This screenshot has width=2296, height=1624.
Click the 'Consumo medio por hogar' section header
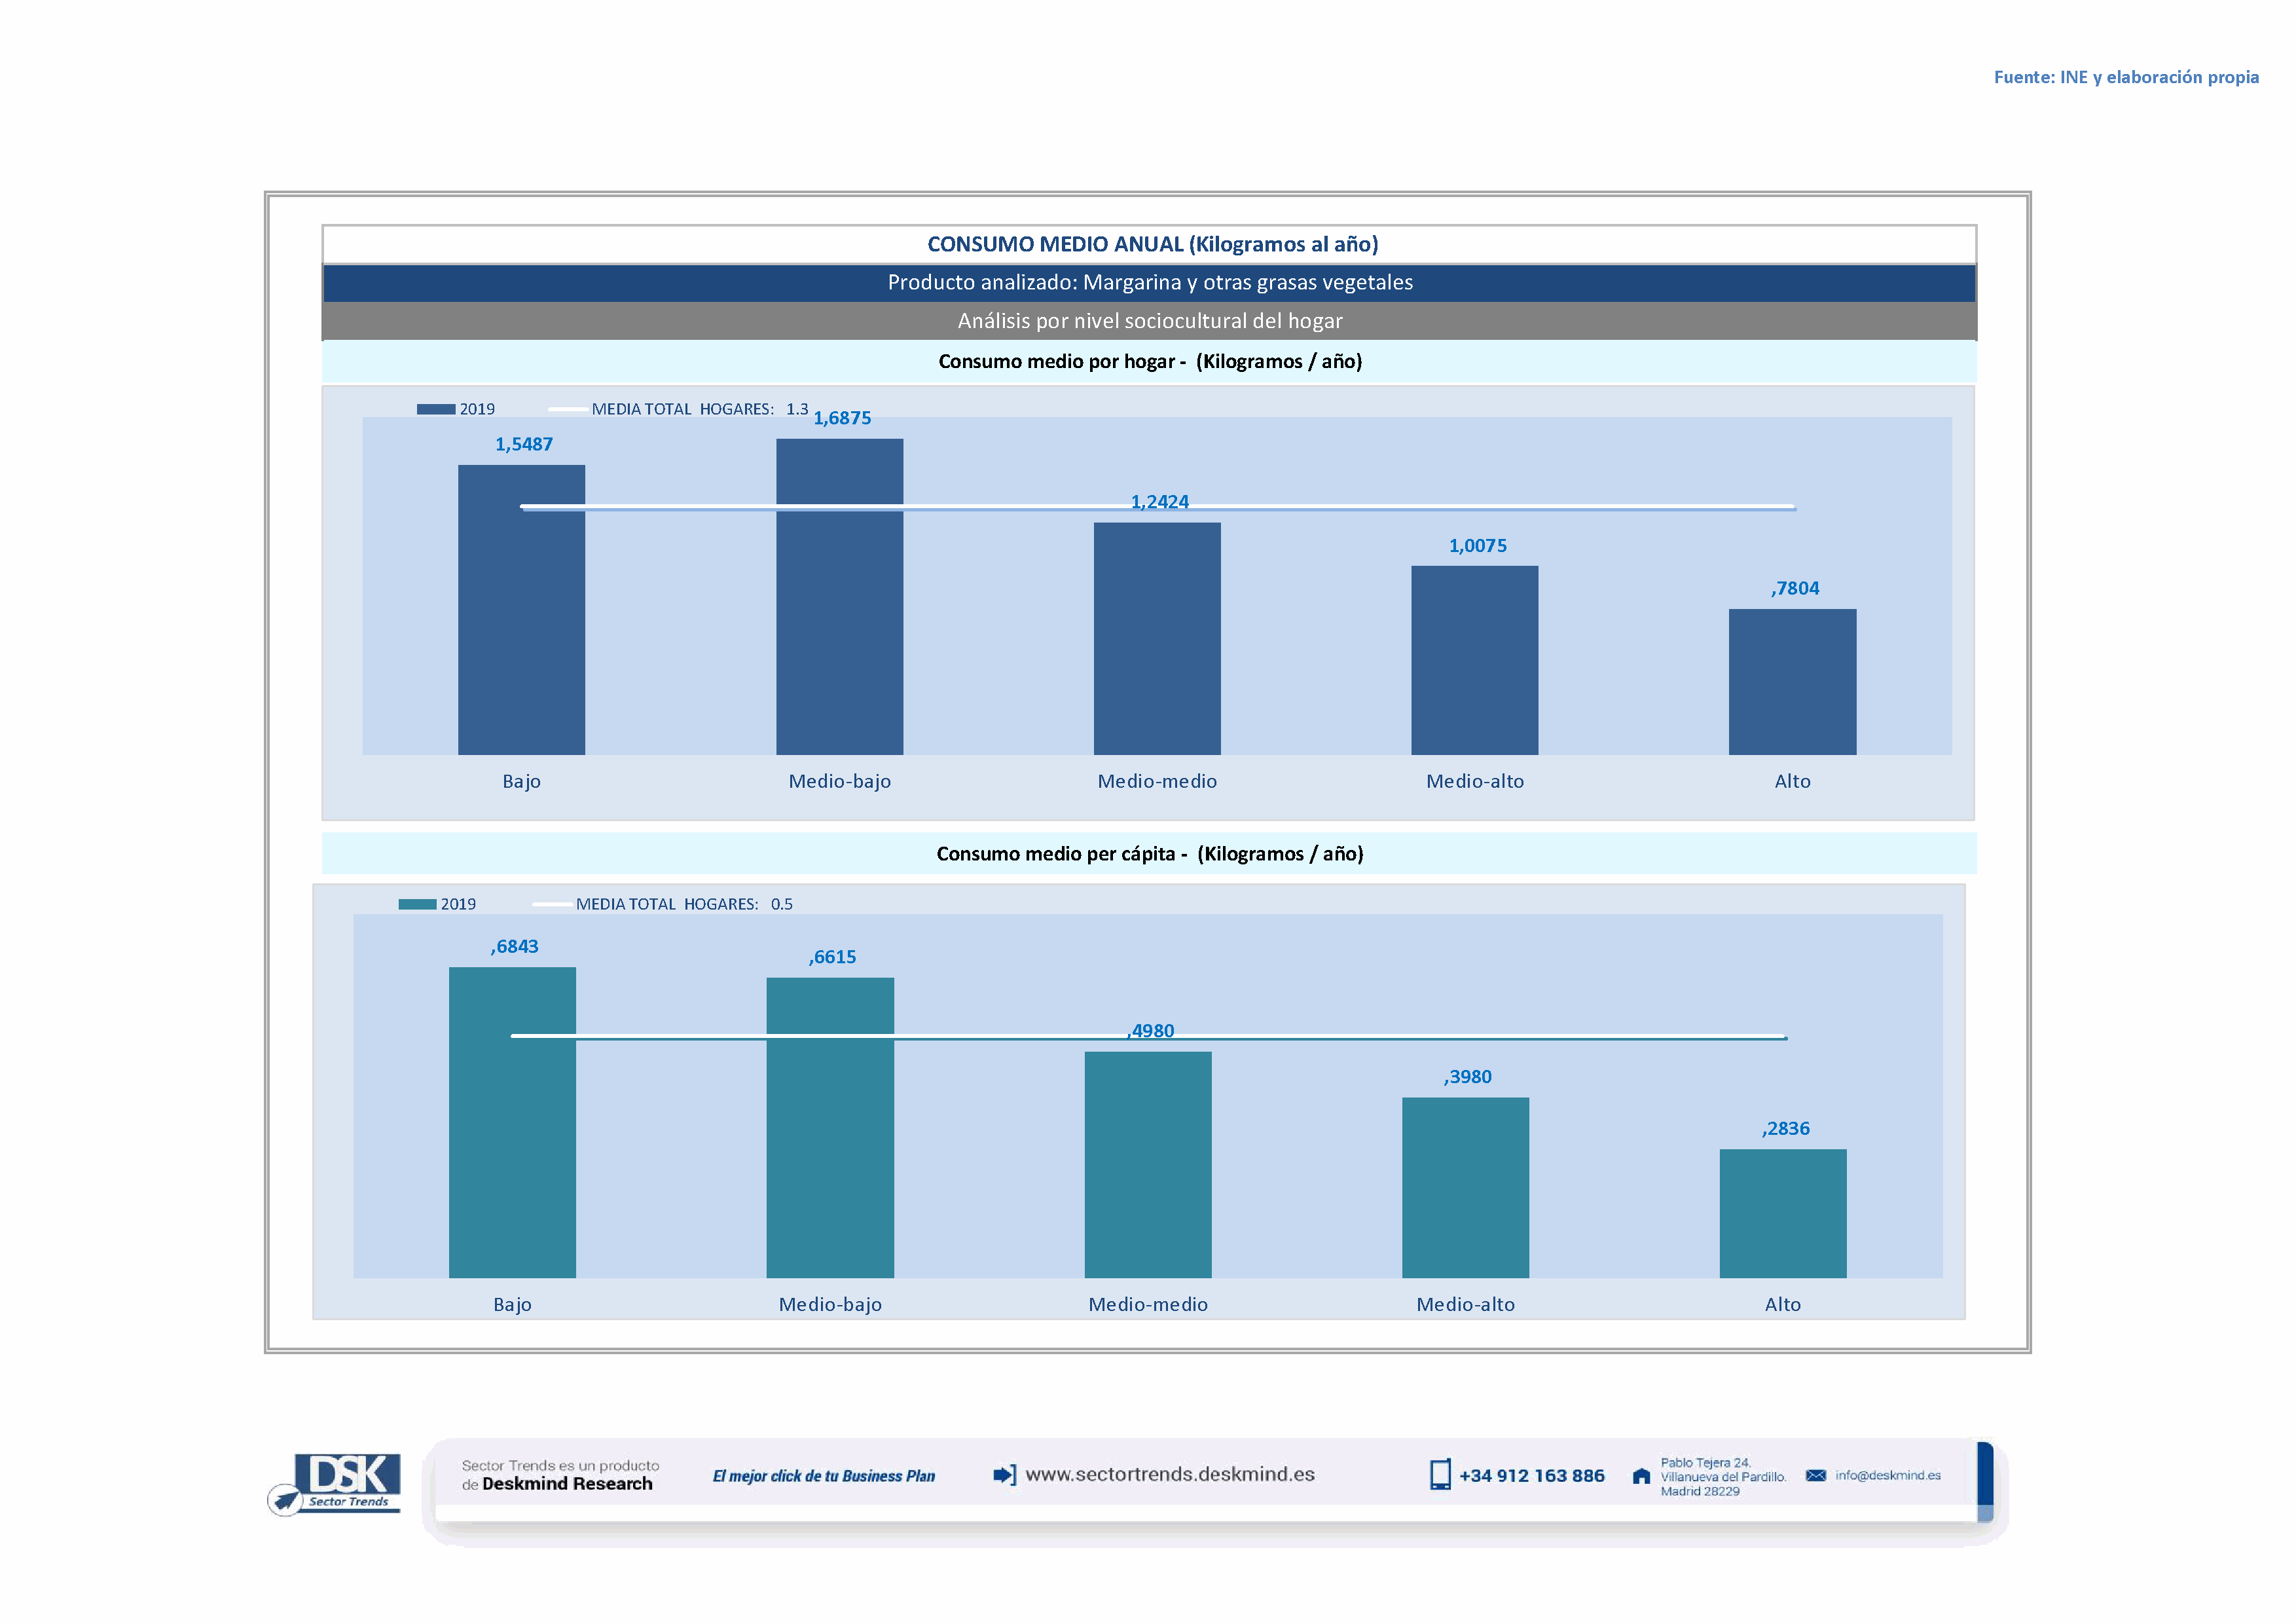1149,362
